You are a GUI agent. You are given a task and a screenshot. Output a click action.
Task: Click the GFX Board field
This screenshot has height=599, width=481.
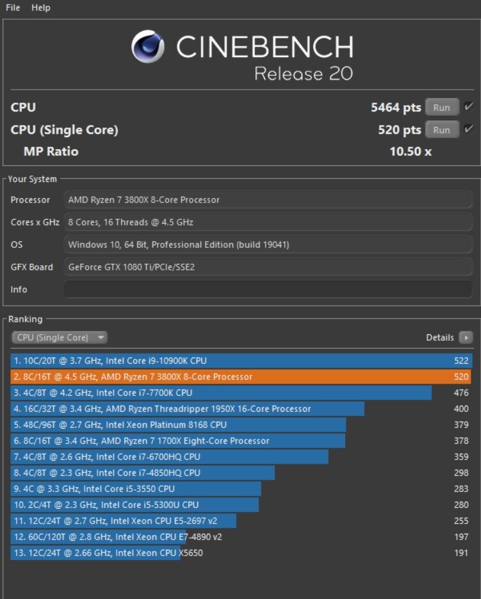coord(268,267)
